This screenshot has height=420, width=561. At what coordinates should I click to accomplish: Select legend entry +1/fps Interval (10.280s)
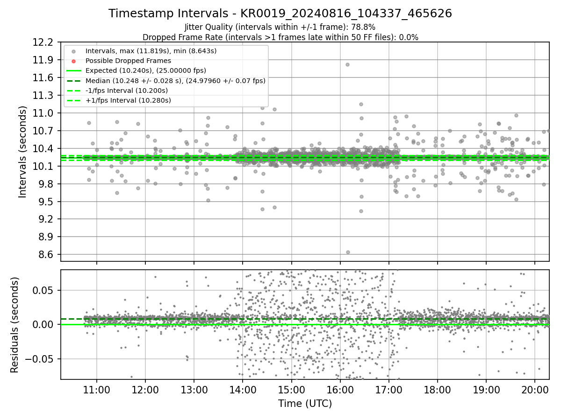[x=128, y=100]
